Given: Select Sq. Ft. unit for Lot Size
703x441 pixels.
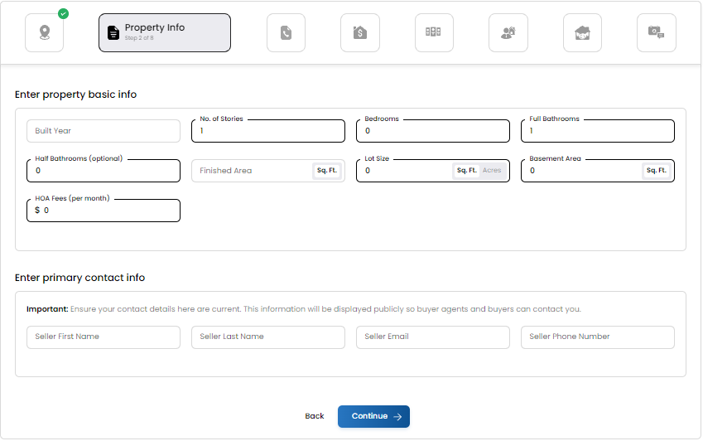Looking at the screenshot, I should tap(466, 171).
